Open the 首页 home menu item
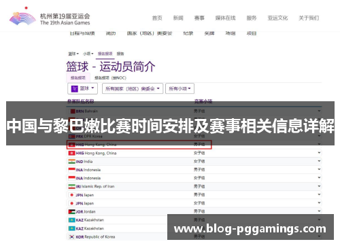The width and height of the screenshot is (340, 246). (157, 18)
